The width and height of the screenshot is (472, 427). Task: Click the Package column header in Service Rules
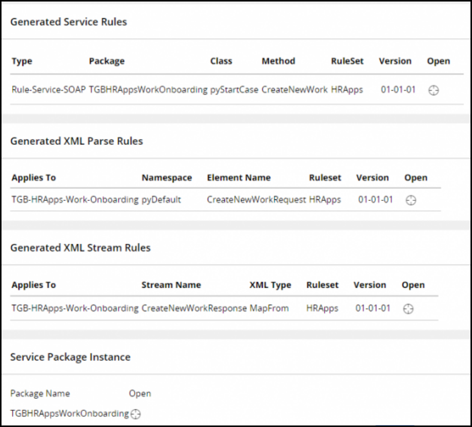[106, 61]
